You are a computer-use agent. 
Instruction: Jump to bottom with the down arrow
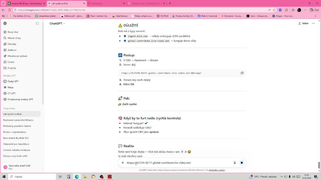click(x=182, y=151)
